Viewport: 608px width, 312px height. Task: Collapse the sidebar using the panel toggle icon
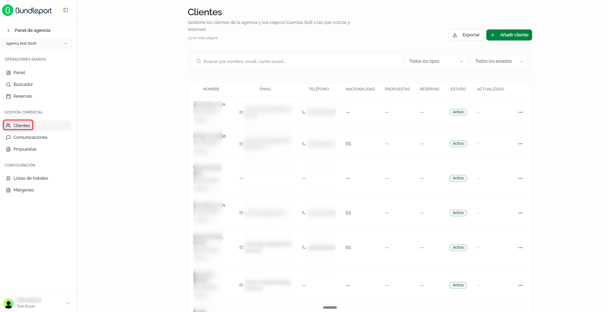point(66,10)
